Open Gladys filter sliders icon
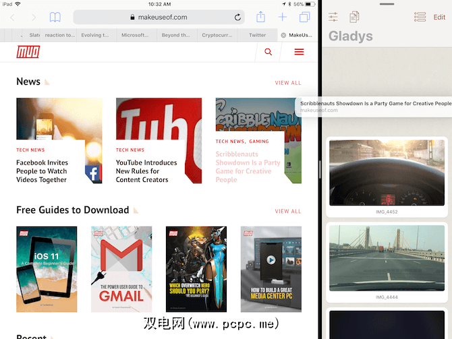The width and height of the screenshot is (452, 339). tap(333, 17)
